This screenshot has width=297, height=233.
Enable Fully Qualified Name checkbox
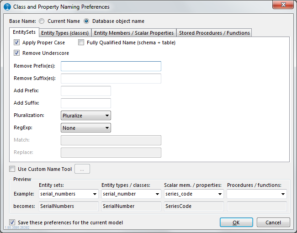[x=81, y=42]
